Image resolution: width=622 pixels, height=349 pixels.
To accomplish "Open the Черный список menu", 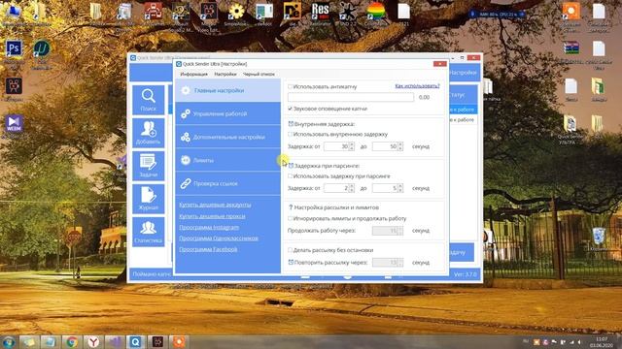I will [x=259, y=74].
